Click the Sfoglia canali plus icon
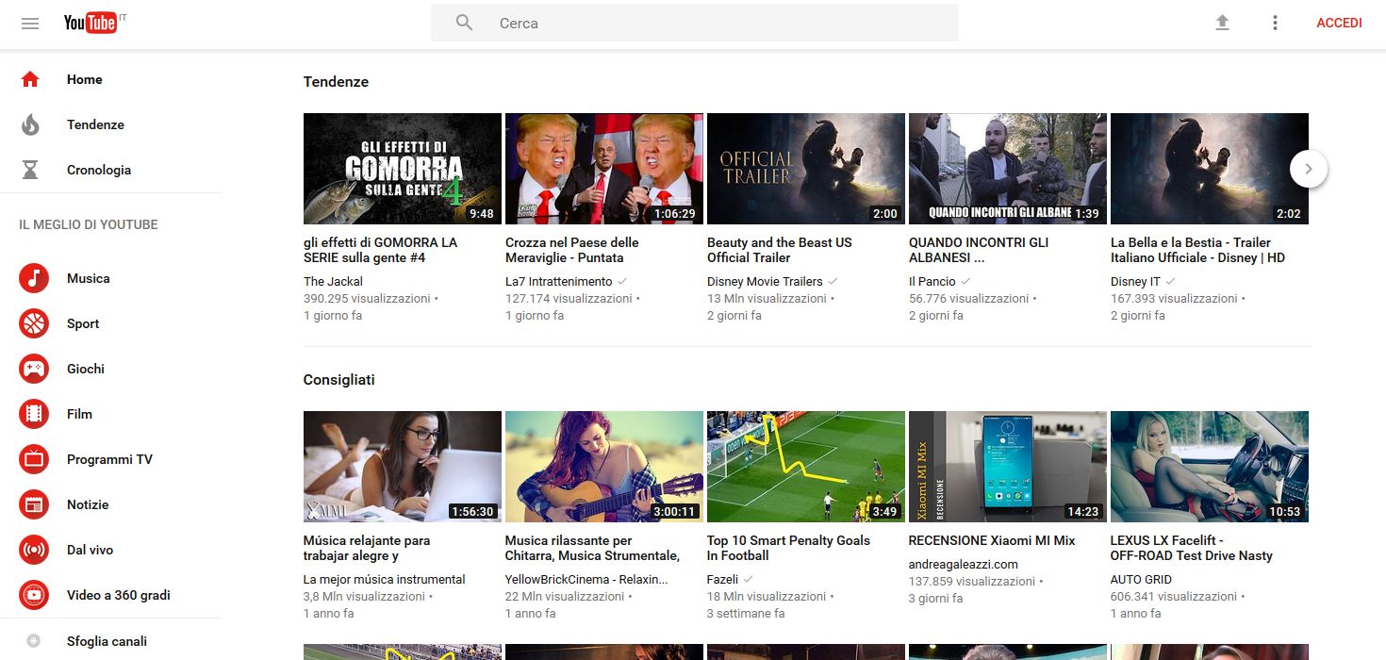 pos(34,641)
